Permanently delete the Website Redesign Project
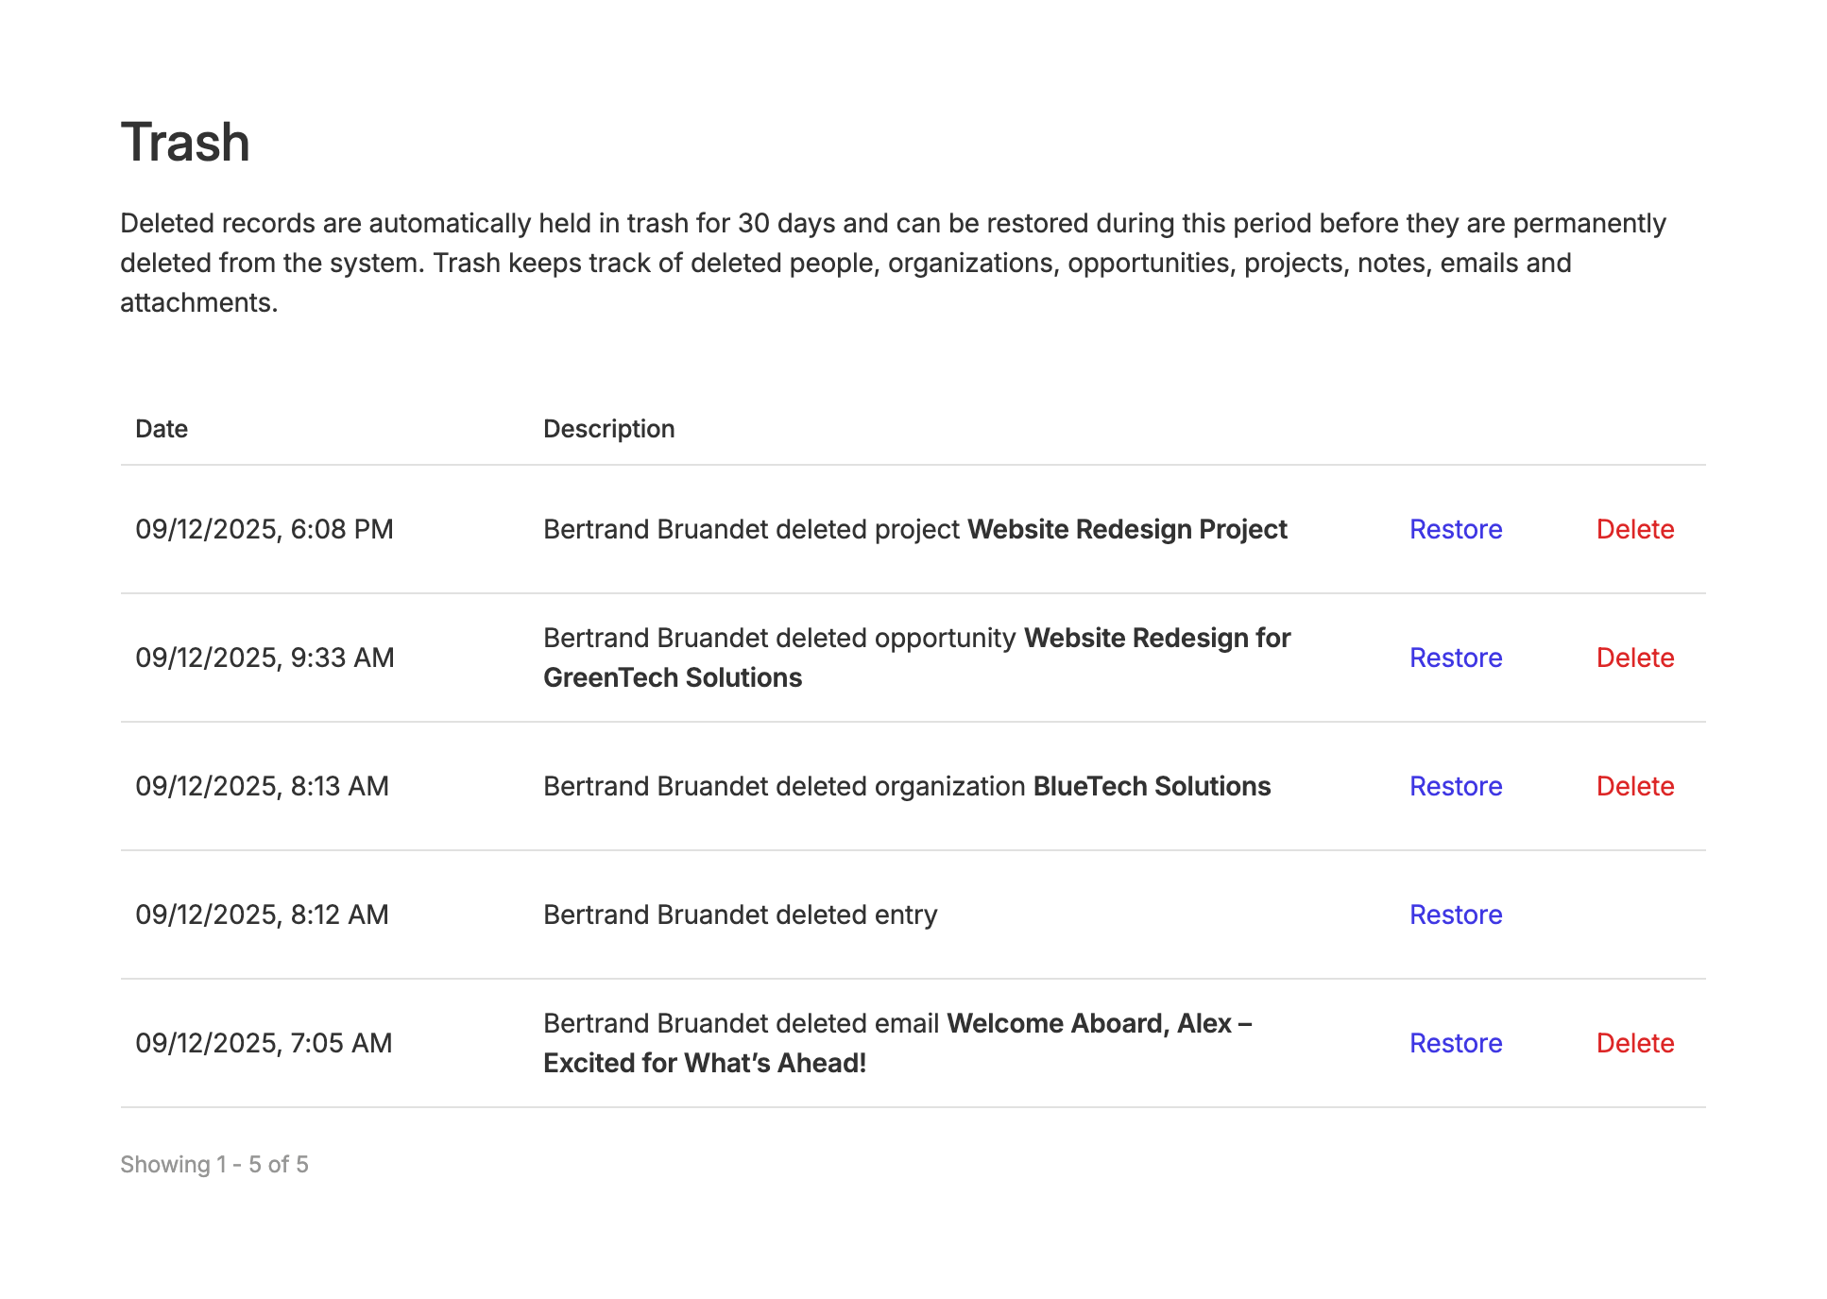Image resolution: width=1827 pixels, height=1299 pixels. [x=1634, y=529]
